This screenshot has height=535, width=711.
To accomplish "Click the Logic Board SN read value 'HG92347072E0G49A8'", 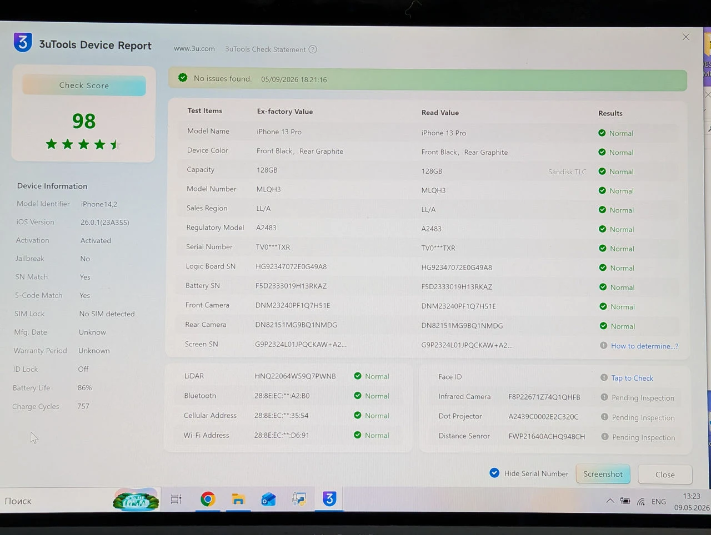I will pos(457,267).
